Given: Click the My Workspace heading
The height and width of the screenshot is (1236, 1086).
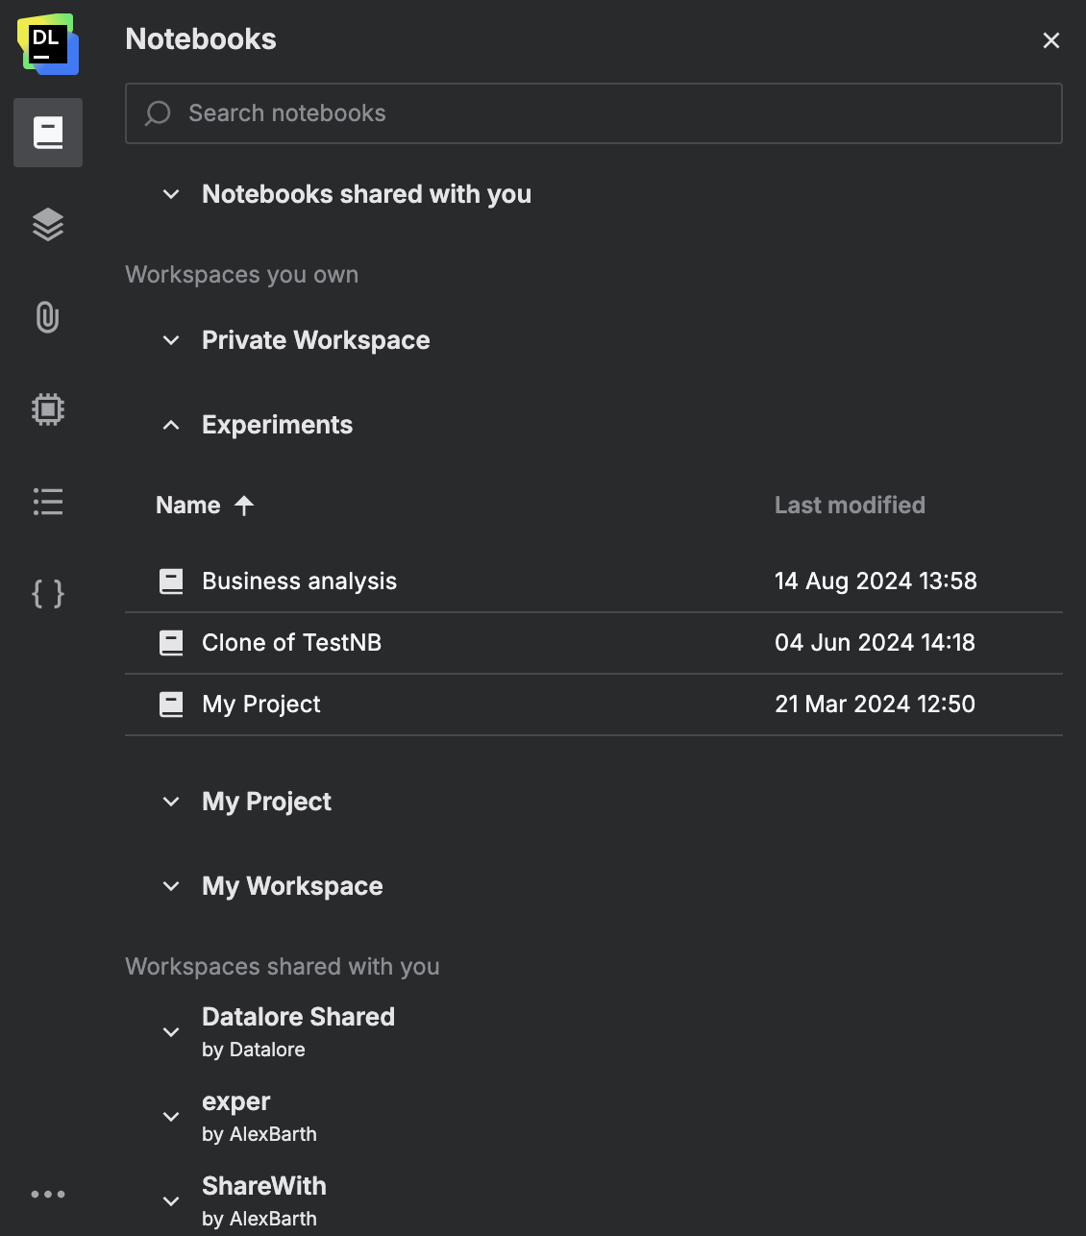Looking at the screenshot, I should (x=292, y=886).
